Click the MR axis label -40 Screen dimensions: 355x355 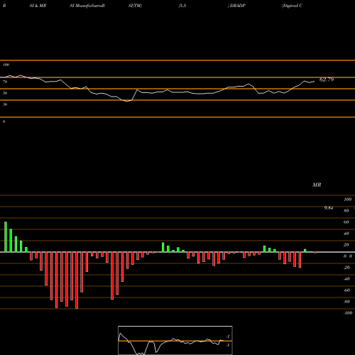346,279
